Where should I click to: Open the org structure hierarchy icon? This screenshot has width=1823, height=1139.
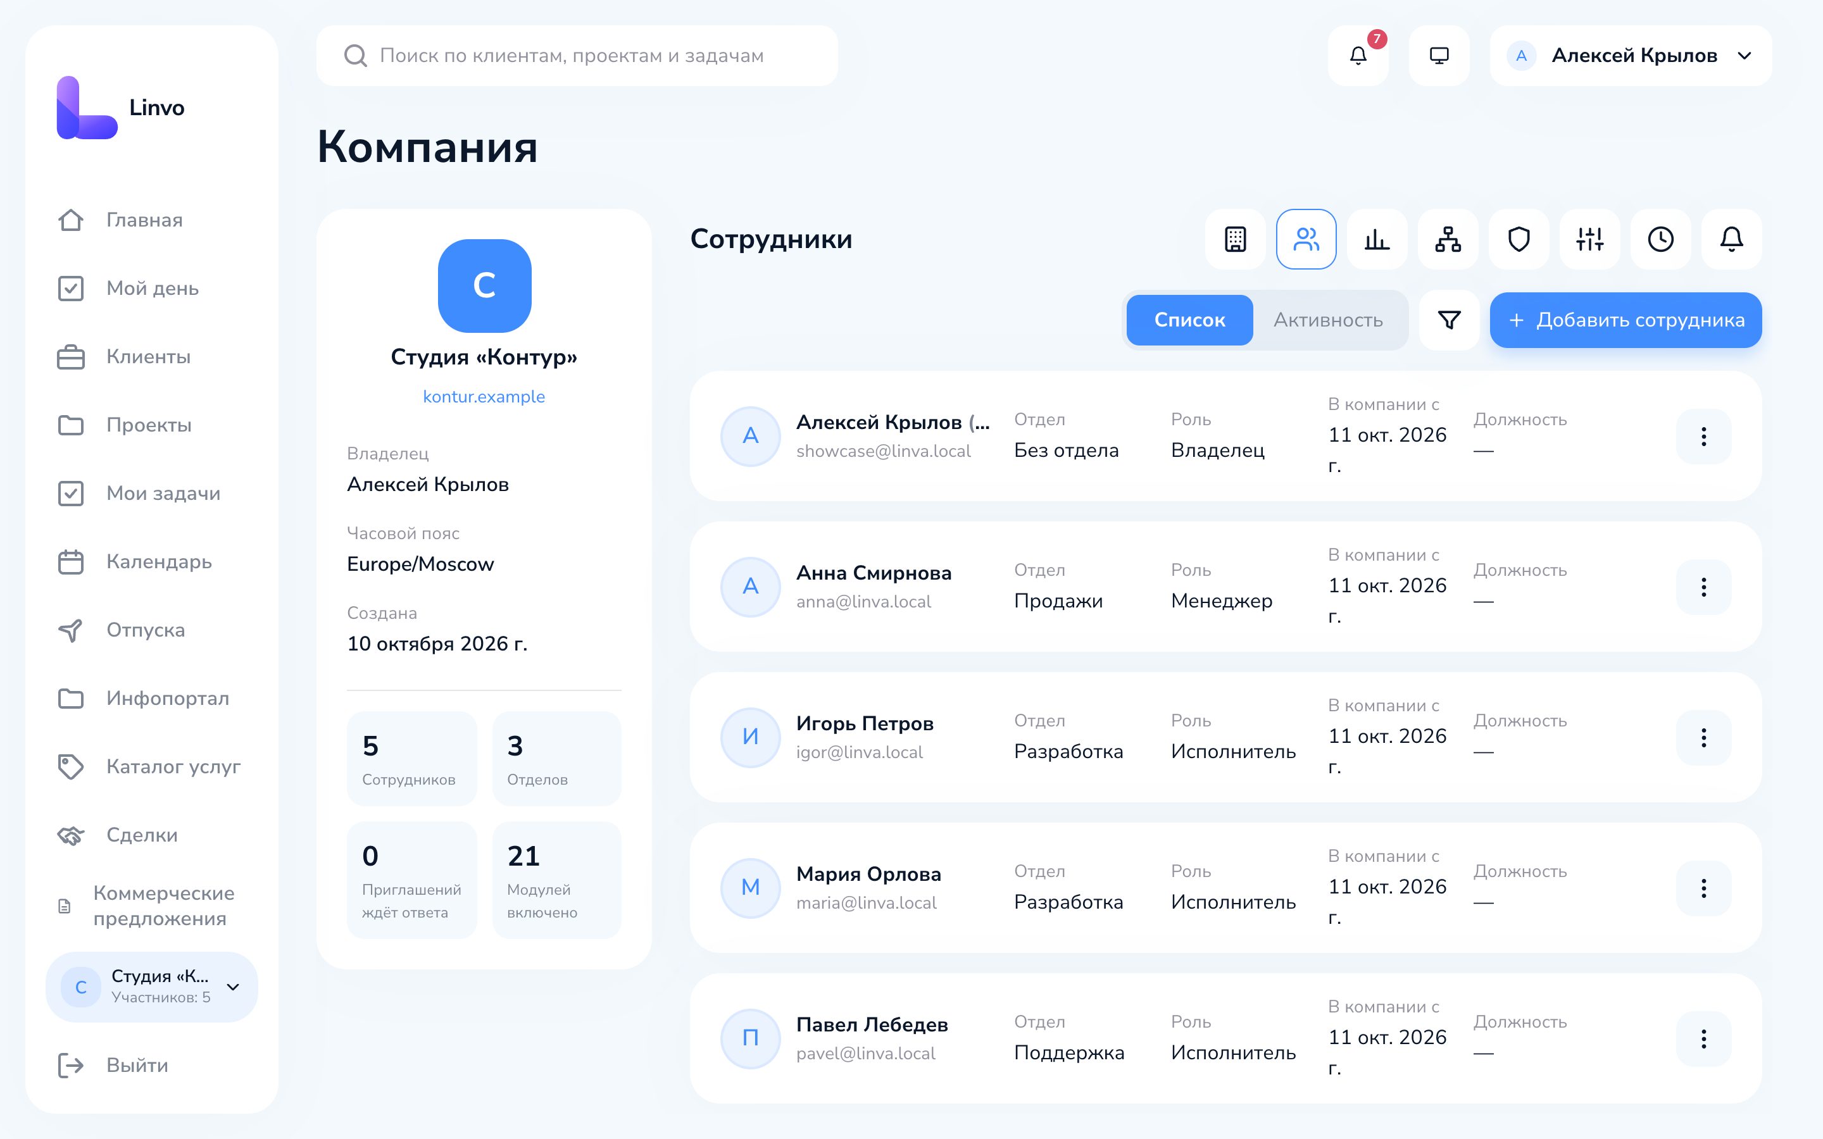pos(1448,239)
